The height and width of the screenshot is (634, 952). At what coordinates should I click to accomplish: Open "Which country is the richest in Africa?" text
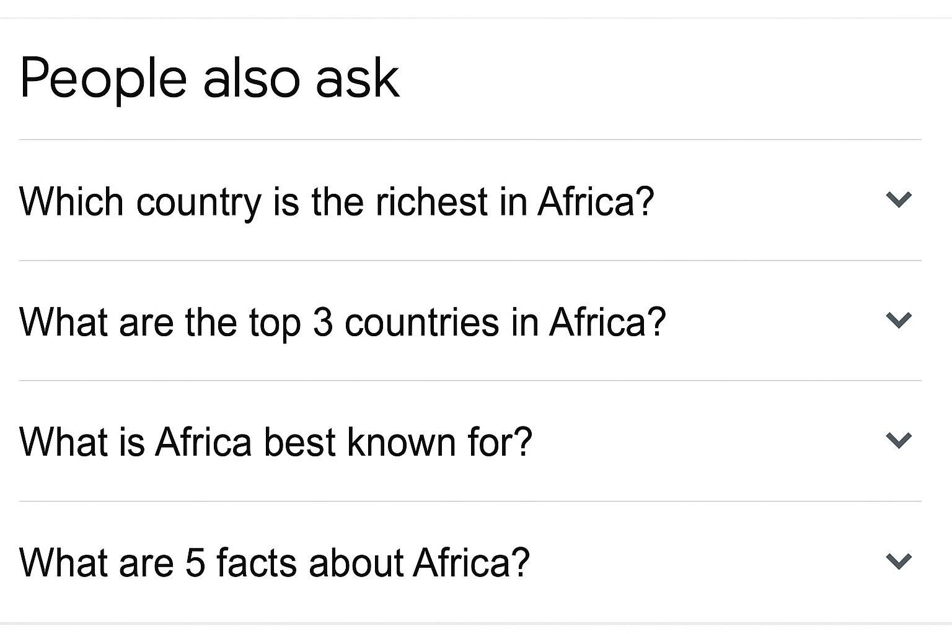tap(337, 201)
